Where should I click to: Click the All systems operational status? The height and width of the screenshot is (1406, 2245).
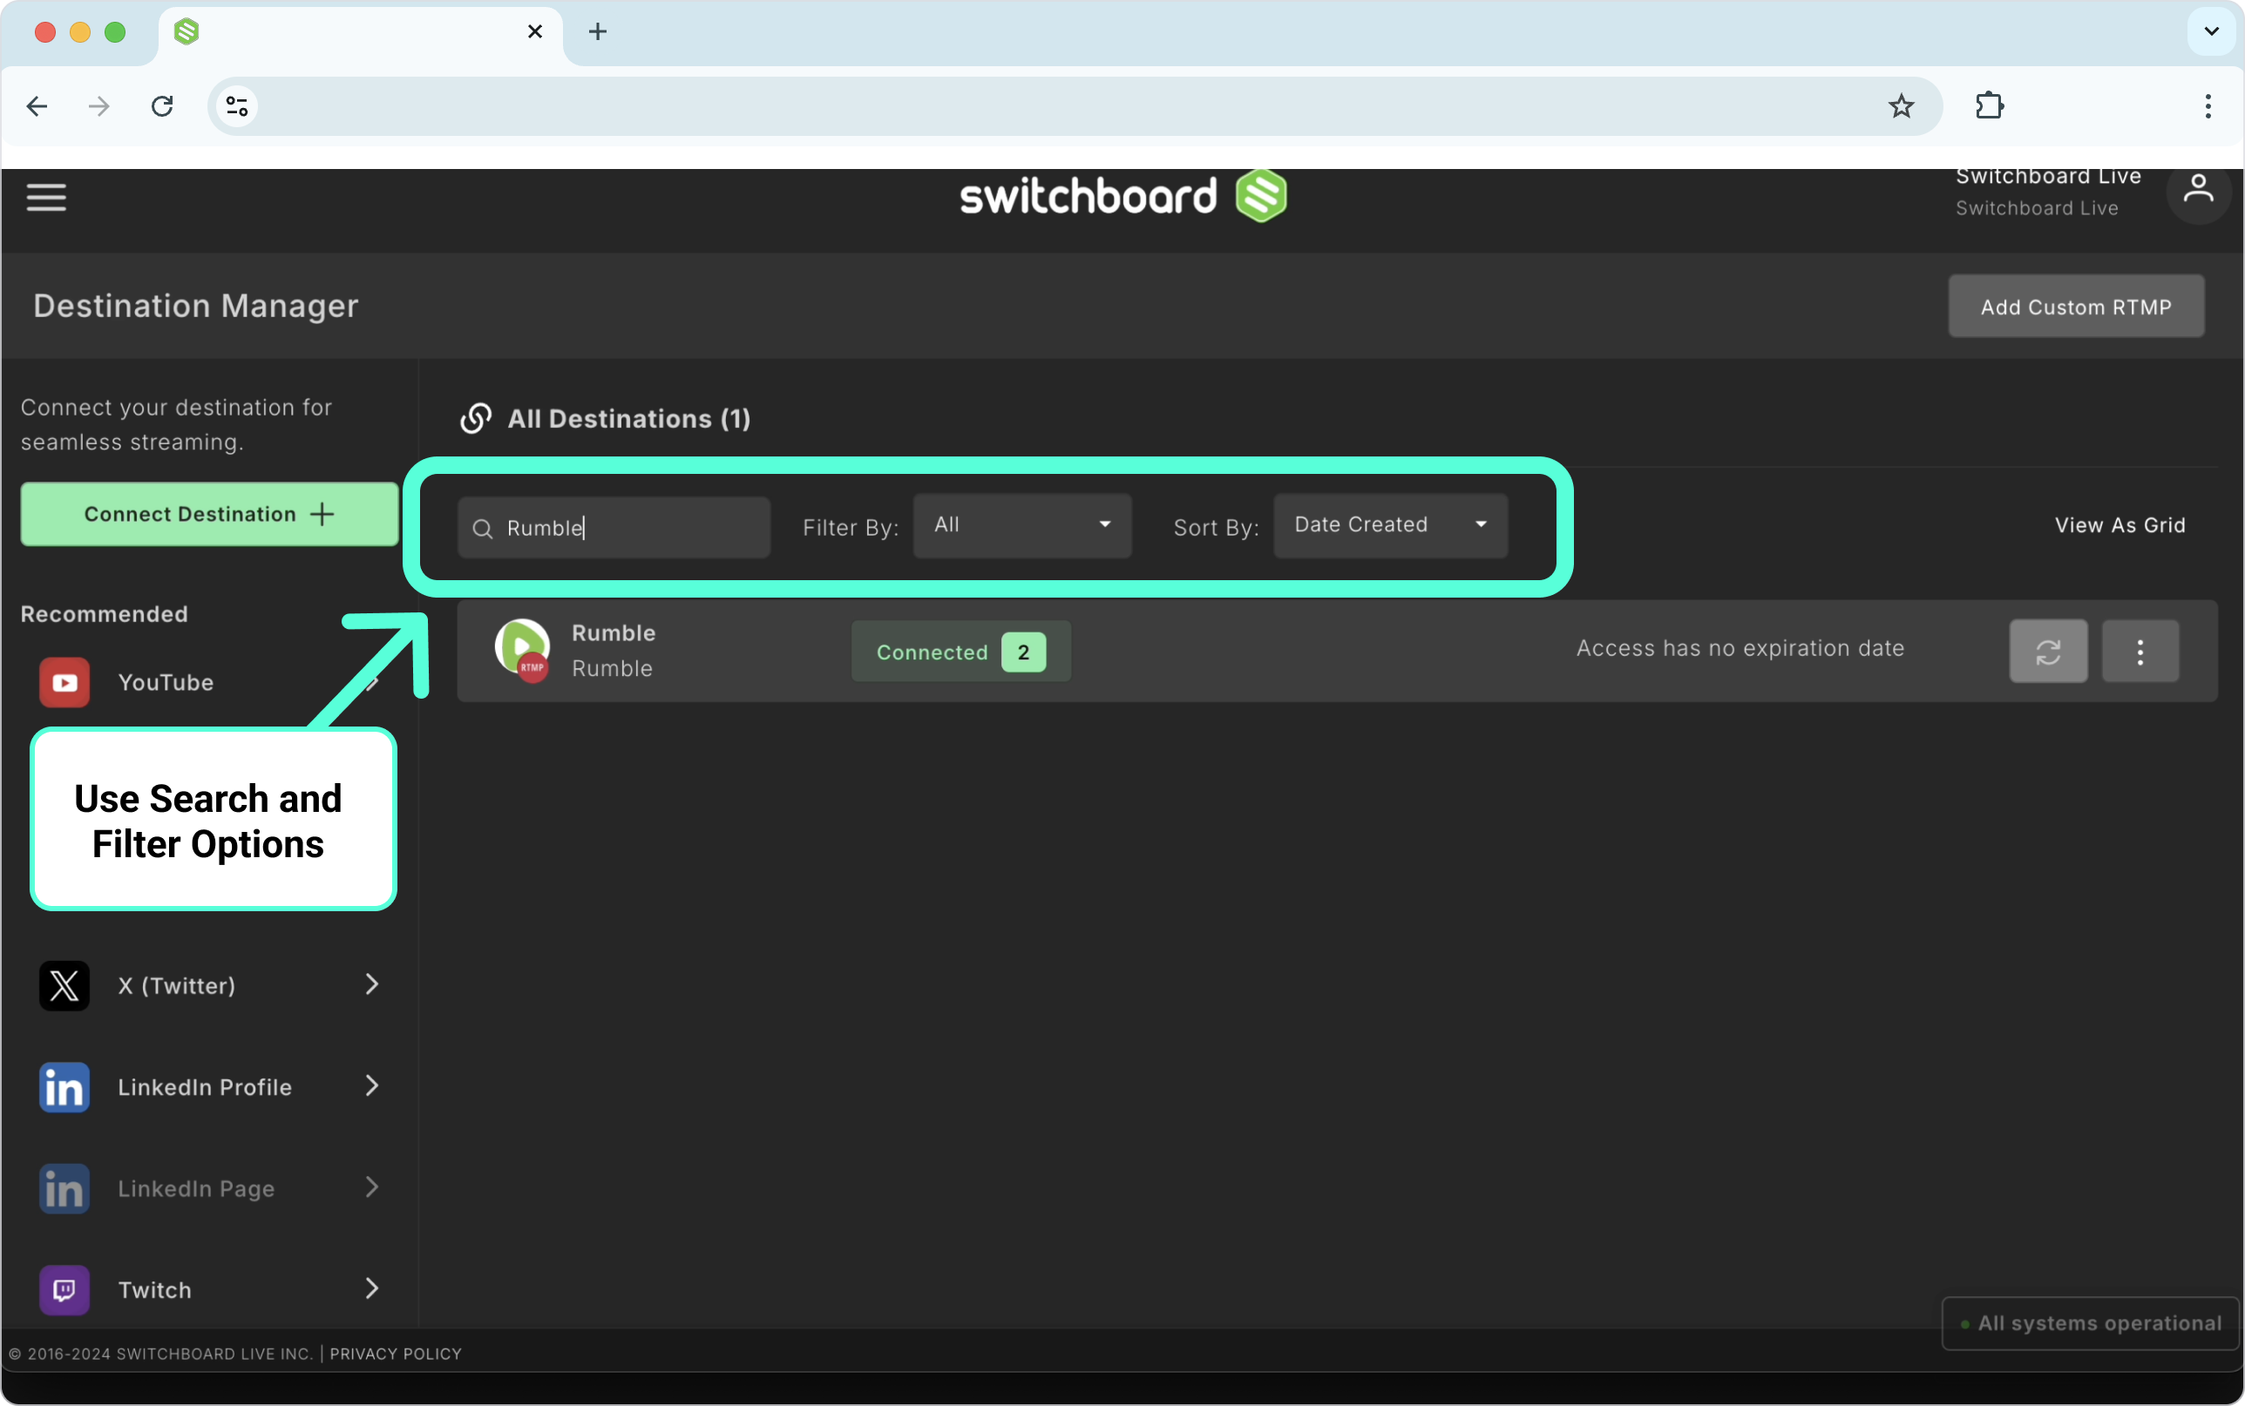(x=2090, y=1322)
